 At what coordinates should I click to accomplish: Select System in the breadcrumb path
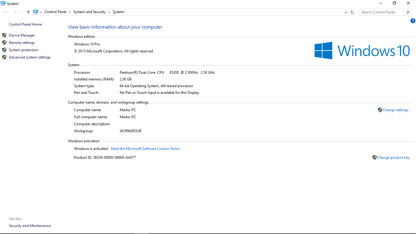click(x=118, y=12)
